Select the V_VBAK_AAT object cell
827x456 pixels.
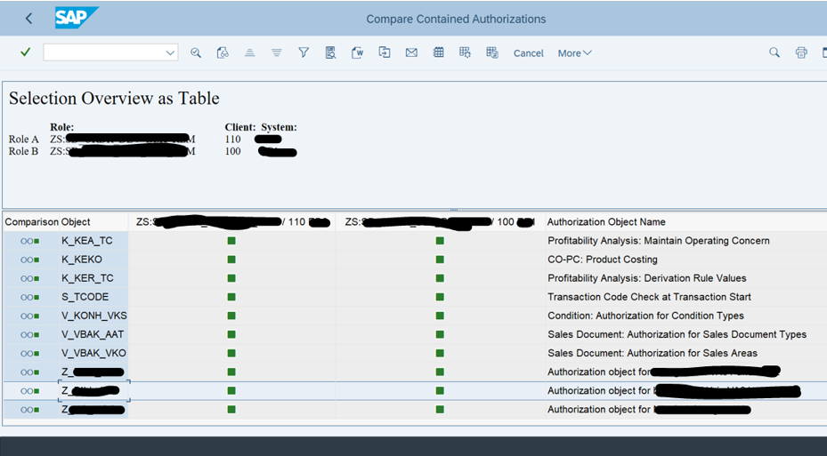tap(92, 334)
